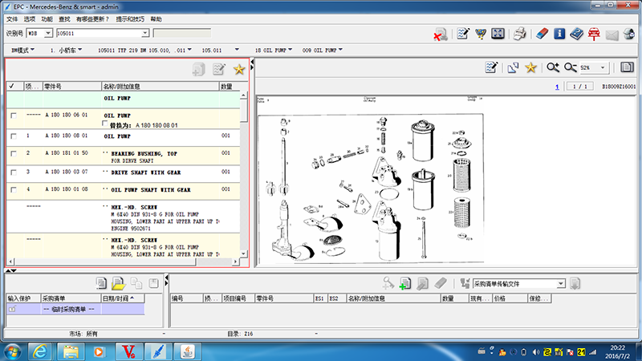Image resolution: width=642 pixels, height=361 pixels.
Task: Click the delete search red X icon
Action: [441, 34]
